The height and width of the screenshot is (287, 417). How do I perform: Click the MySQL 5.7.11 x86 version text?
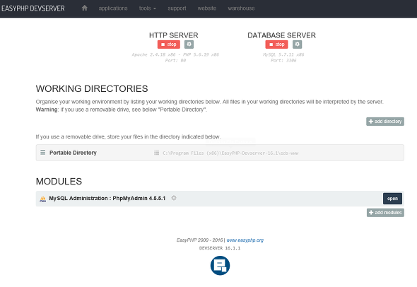[x=283, y=54]
